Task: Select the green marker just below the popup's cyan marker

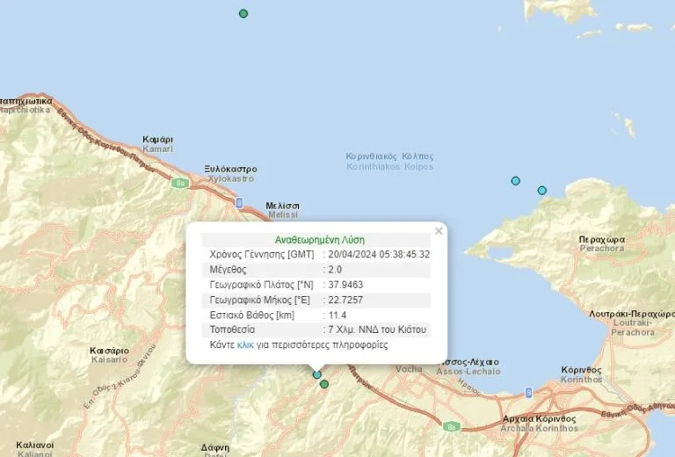Action: tap(324, 384)
